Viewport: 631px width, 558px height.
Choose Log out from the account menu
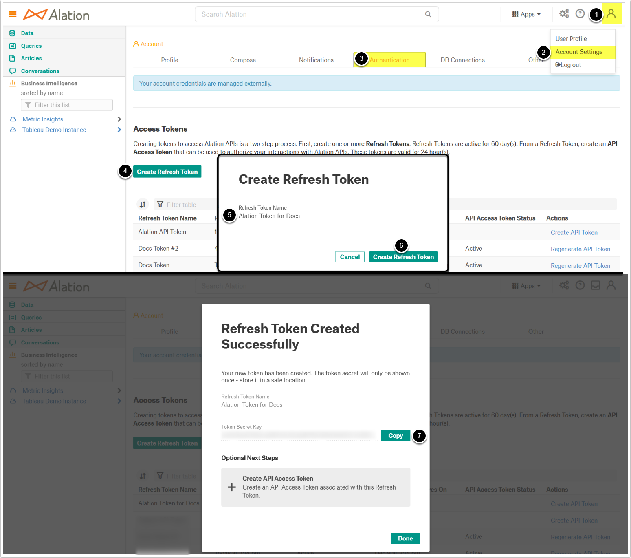tap(569, 65)
